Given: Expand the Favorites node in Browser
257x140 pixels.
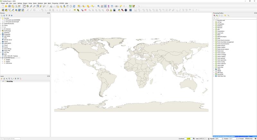Looking at the screenshot, I should 1,18.
